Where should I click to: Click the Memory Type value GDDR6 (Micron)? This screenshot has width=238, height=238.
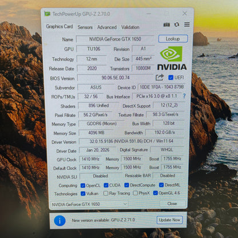pos(101,124)
